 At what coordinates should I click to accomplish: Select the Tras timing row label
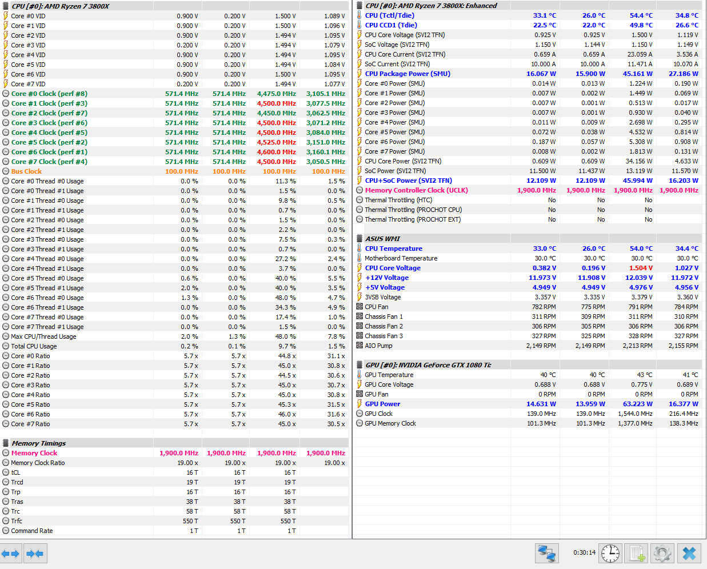click(x=17, y=502)
